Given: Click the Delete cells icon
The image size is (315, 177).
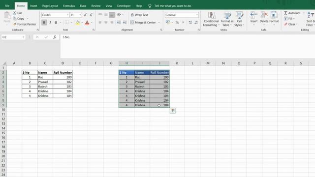Looking at the screenshot, I should (264, 15).
